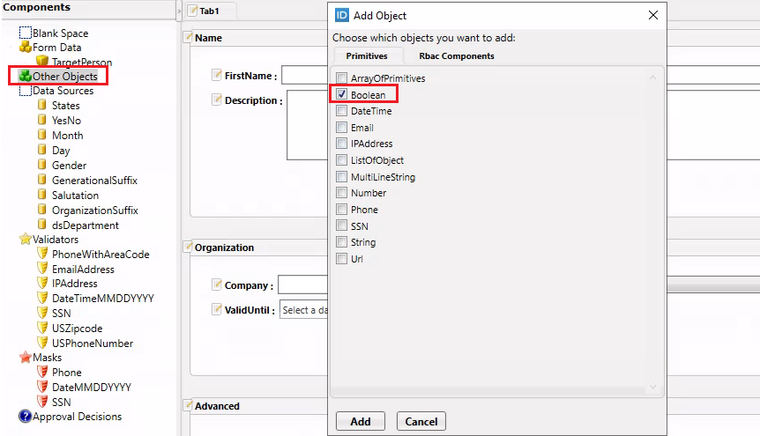
Task: Click the Company input field
Action: [303, 285]
